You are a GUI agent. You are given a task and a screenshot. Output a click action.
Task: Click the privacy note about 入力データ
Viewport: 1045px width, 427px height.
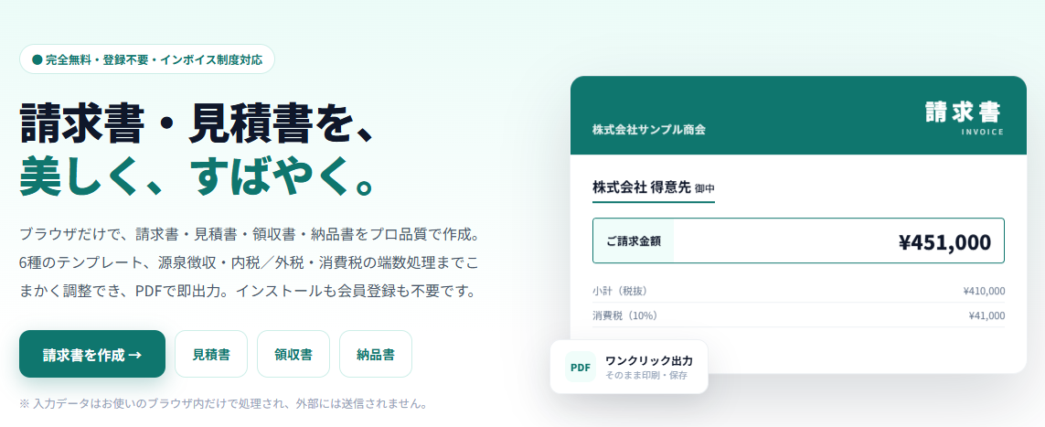pyautogui.click(x=222, y=403)
